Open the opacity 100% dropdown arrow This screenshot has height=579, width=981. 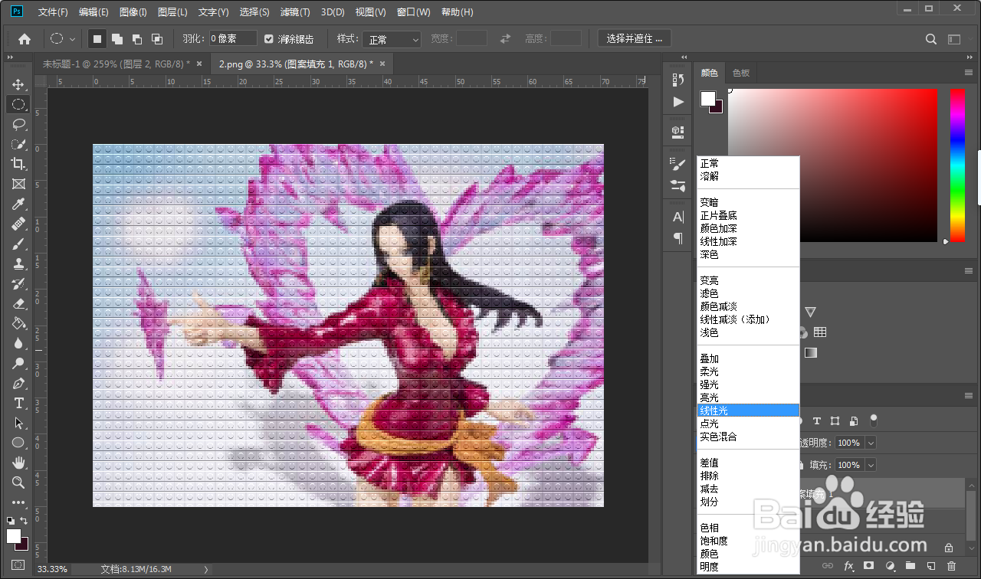click(x=871, y=443)
